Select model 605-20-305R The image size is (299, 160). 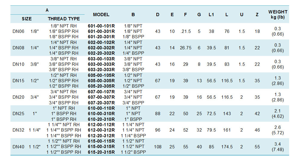(101, 86)
